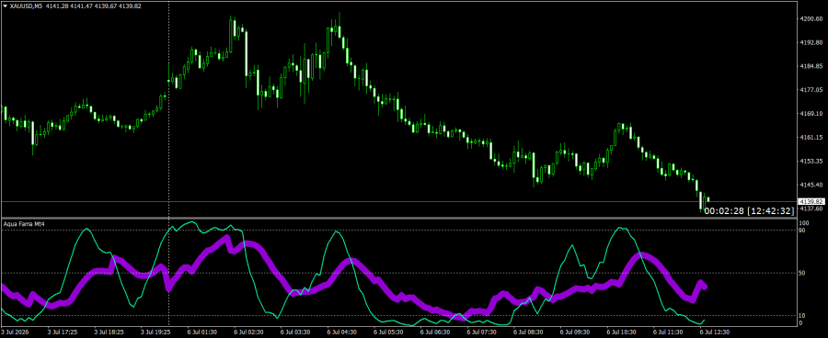Click the 6 Jul 04:30 time label

[341, 332]
